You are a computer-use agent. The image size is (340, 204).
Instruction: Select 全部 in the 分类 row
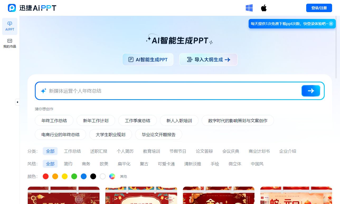pos(50,151)
